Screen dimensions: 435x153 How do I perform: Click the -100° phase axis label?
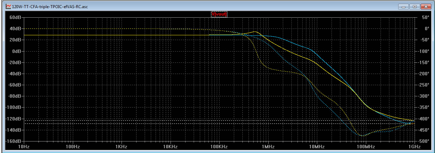pos(423,51)
